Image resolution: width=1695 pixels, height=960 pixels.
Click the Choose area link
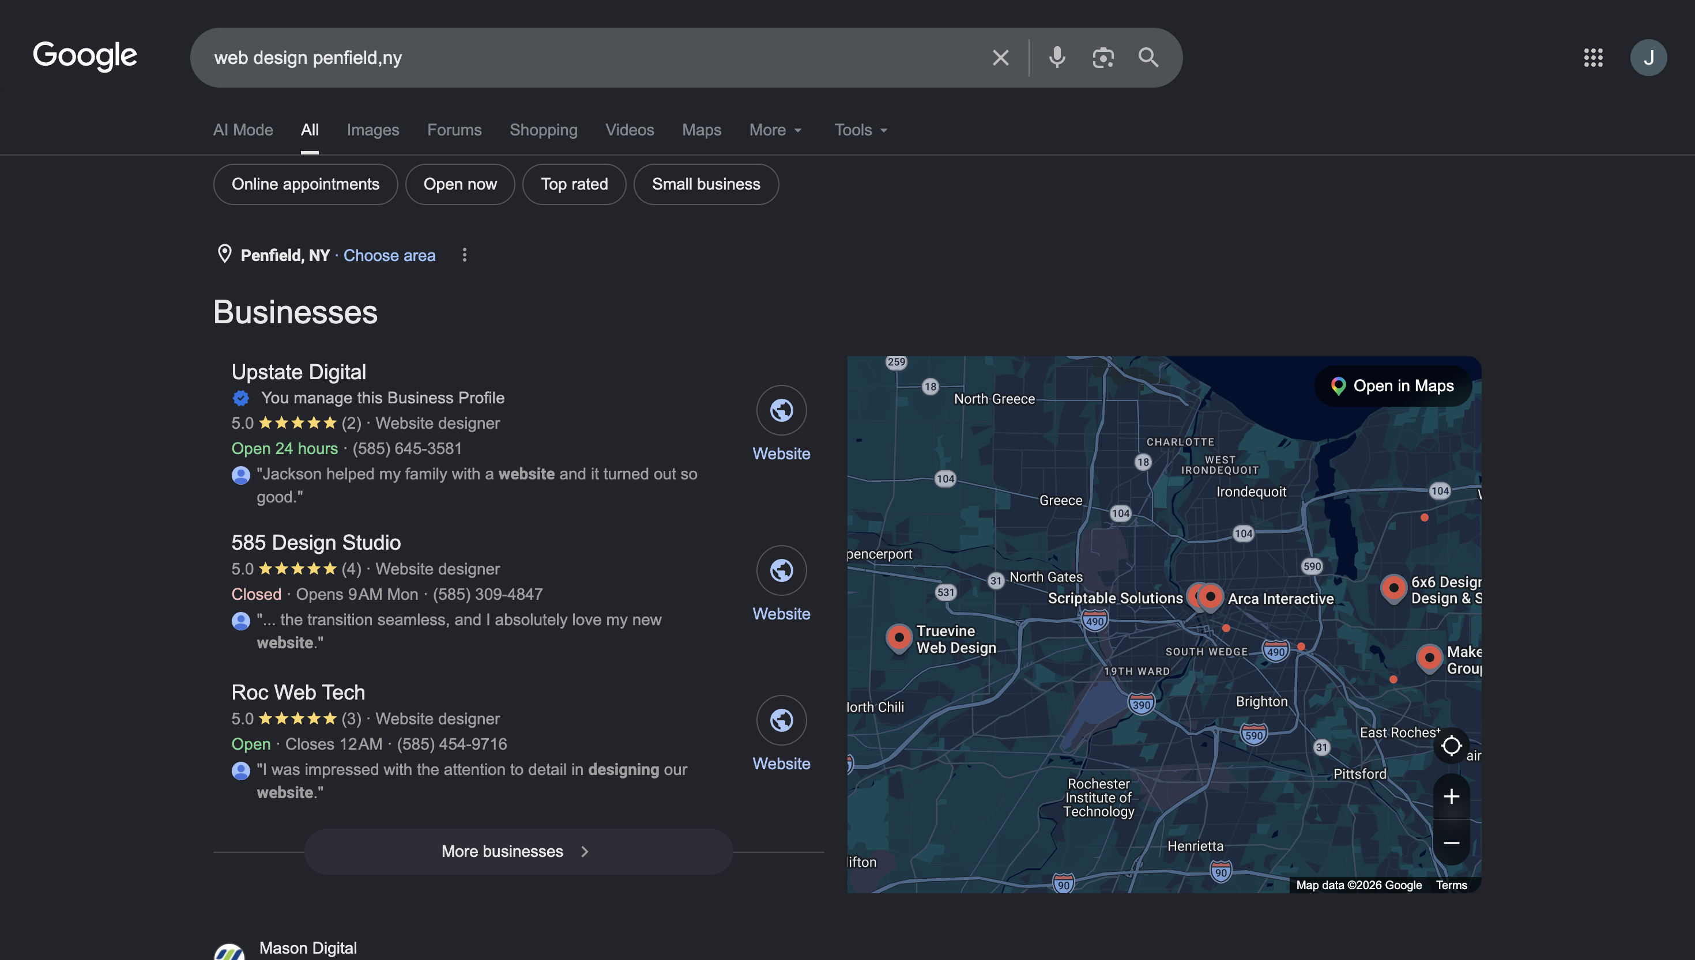click(389, 255)
